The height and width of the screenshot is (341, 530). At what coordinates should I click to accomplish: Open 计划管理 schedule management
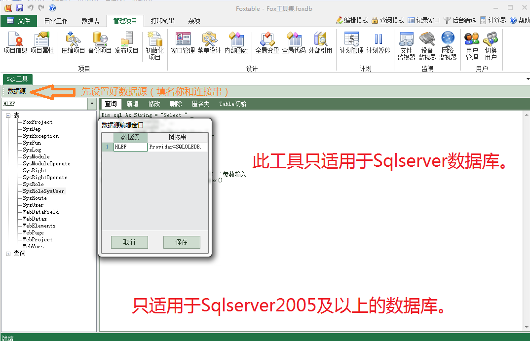tap(351, 43)
